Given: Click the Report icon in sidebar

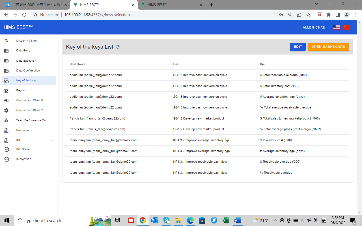Looking at the screenshot, I should coord(6,91).
